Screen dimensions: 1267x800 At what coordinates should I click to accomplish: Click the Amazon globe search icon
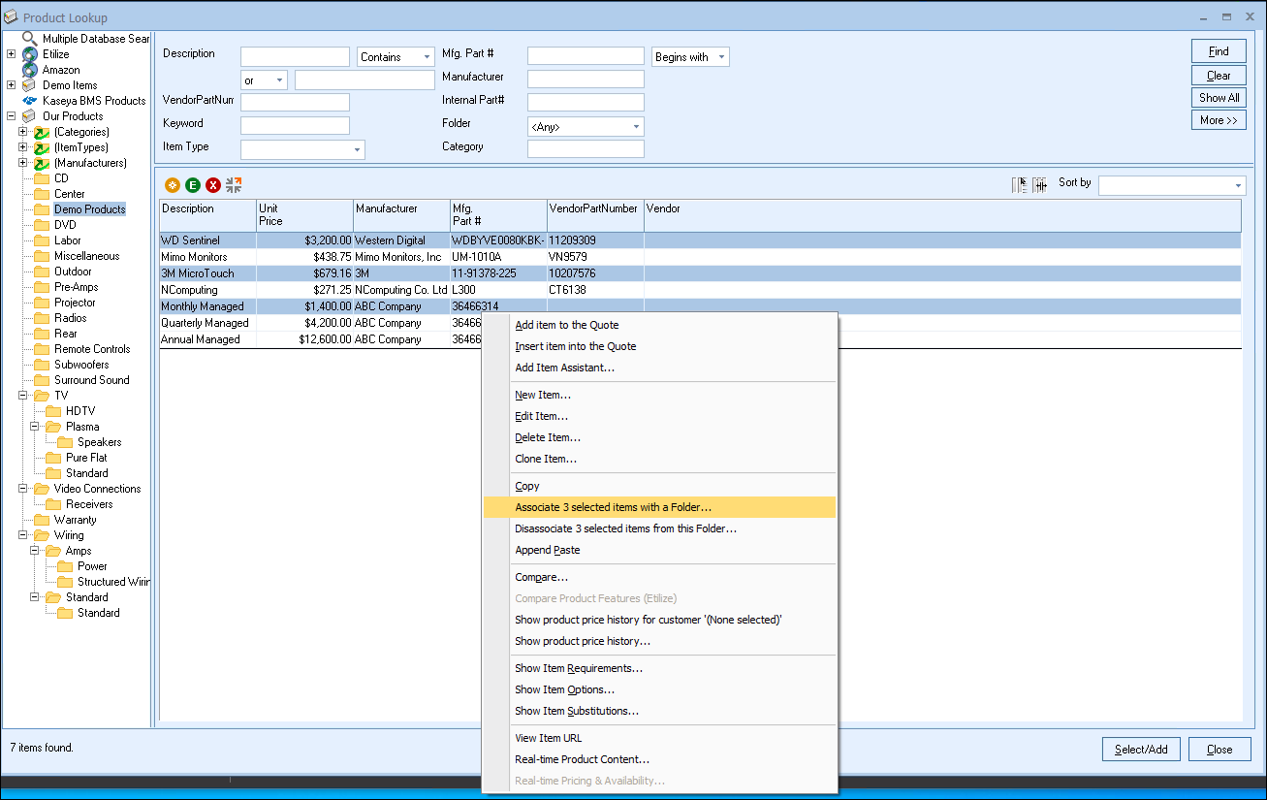30,70
